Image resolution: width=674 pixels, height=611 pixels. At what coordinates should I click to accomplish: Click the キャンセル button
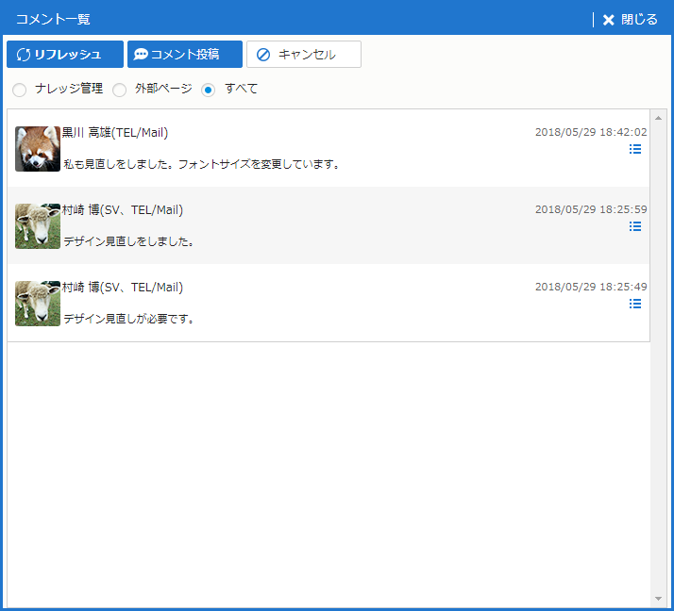tap(304, 55)
